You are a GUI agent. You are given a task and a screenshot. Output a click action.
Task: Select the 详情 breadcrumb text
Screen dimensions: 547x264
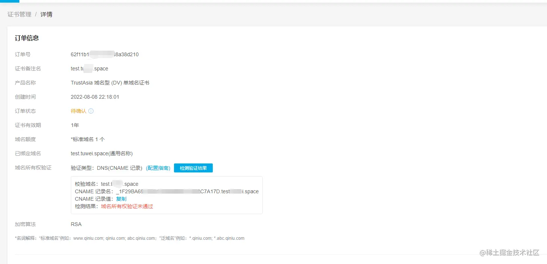click(x=47, y=15)
